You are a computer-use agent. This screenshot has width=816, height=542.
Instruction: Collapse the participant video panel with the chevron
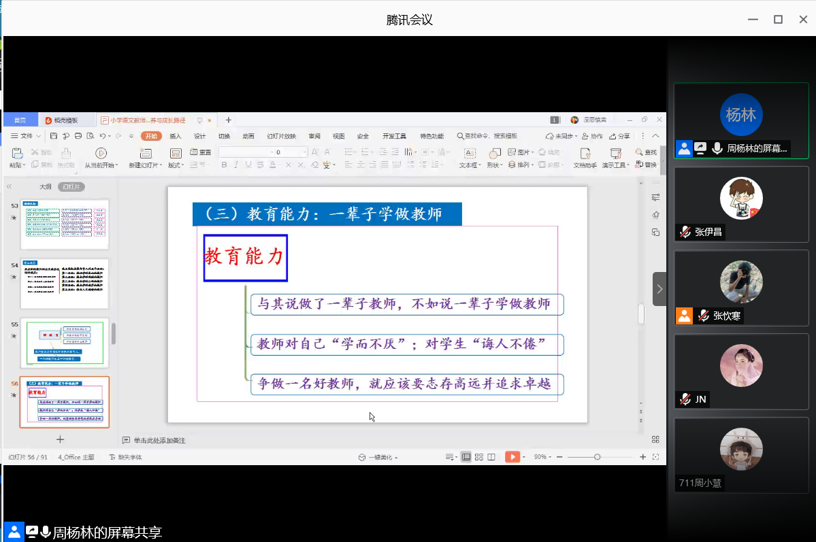point(659,289)
